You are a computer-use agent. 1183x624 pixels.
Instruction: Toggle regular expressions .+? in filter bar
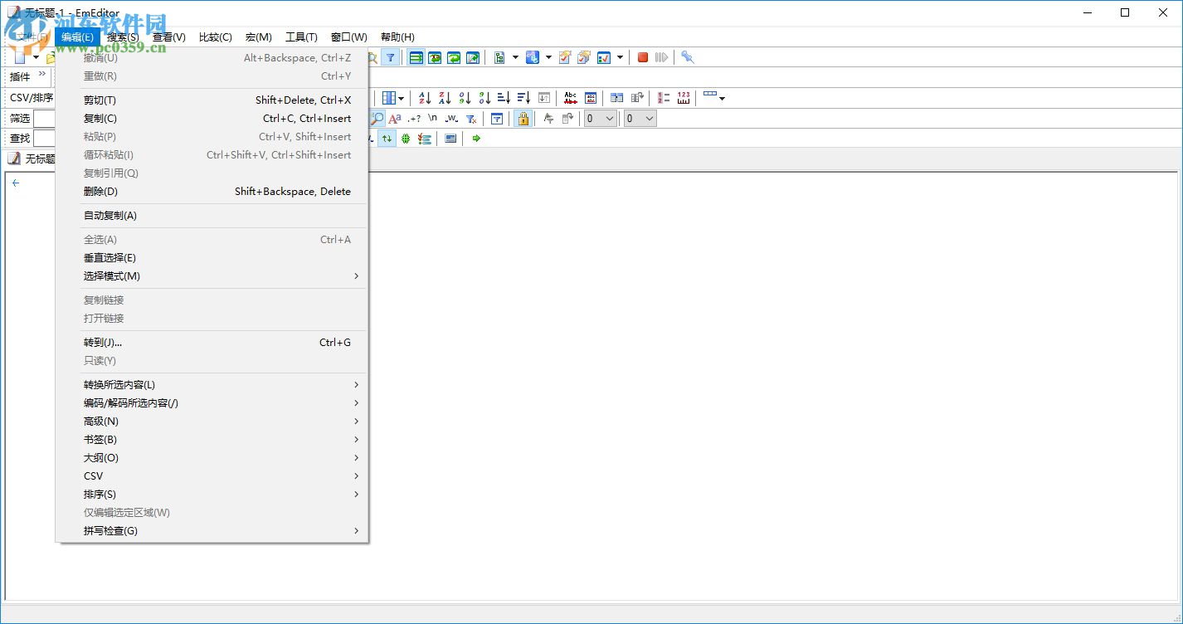tap(414, 118)
